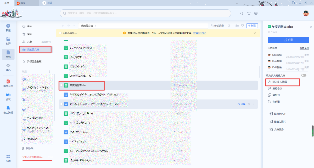Viewport: 314px width, 168px height.
Task: Select 最近 in the navigation list
Action: coord(29,26)
